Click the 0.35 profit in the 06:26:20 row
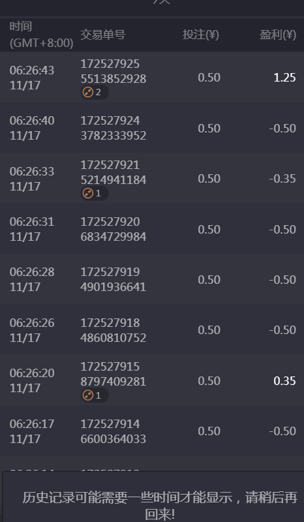Image resolution: width=304 pixels, height=522 pixels. pyautogui.click(x=284, y=380)
